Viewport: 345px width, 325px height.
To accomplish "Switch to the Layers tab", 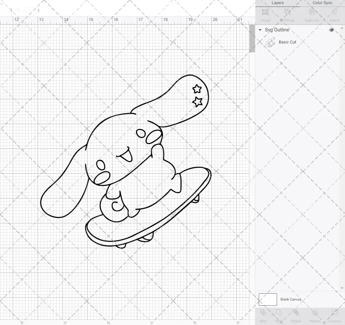I will [277, 3].
